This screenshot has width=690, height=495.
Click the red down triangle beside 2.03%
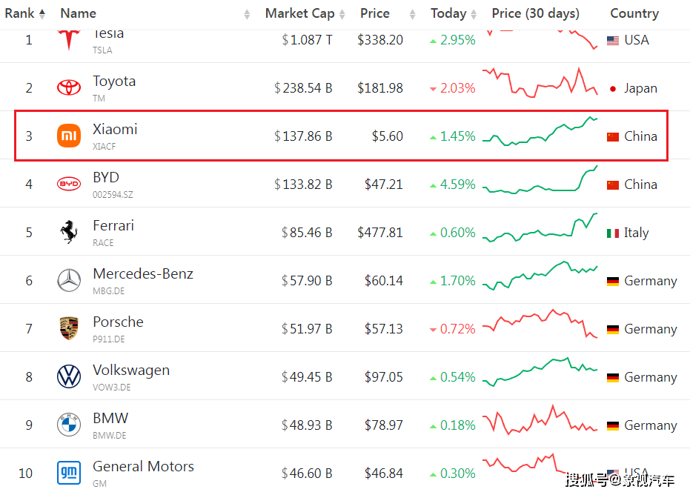pos(433,90)
